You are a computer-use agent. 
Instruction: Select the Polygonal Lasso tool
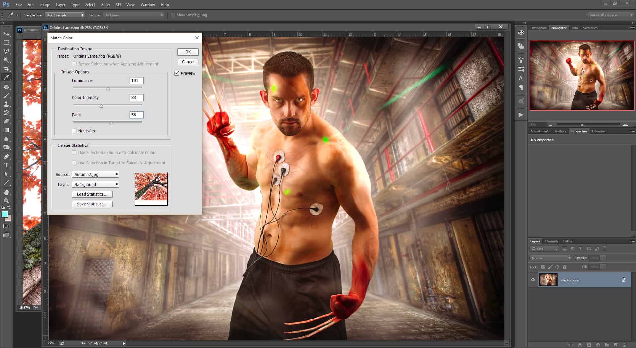point(6,51)
